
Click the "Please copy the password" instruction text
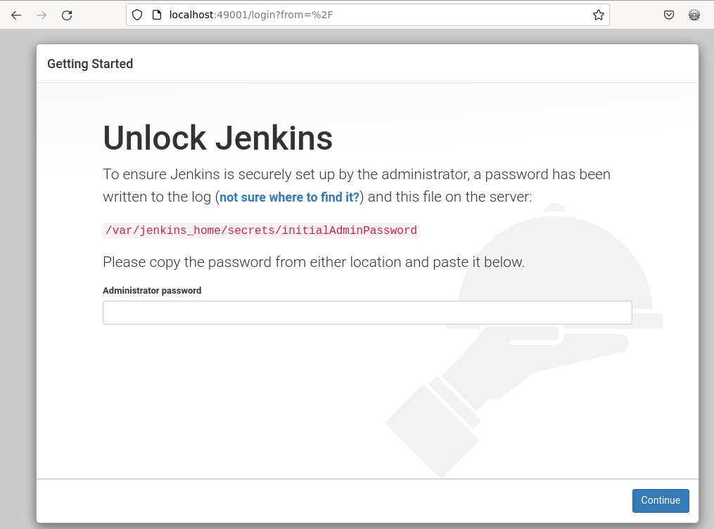(x=313, y=263)
